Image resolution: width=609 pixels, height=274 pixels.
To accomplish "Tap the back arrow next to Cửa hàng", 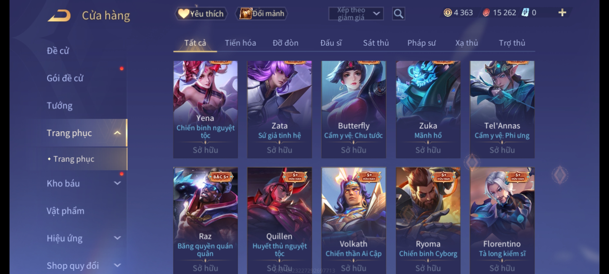I will [59, 15].
